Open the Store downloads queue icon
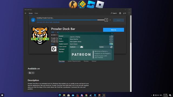This screenshot has height=97, width=173. (125, 13)
